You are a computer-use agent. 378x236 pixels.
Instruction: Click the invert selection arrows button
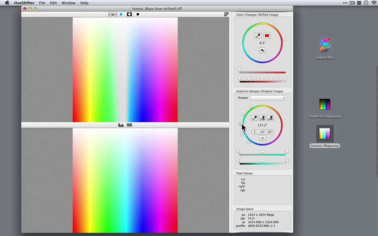262,138
